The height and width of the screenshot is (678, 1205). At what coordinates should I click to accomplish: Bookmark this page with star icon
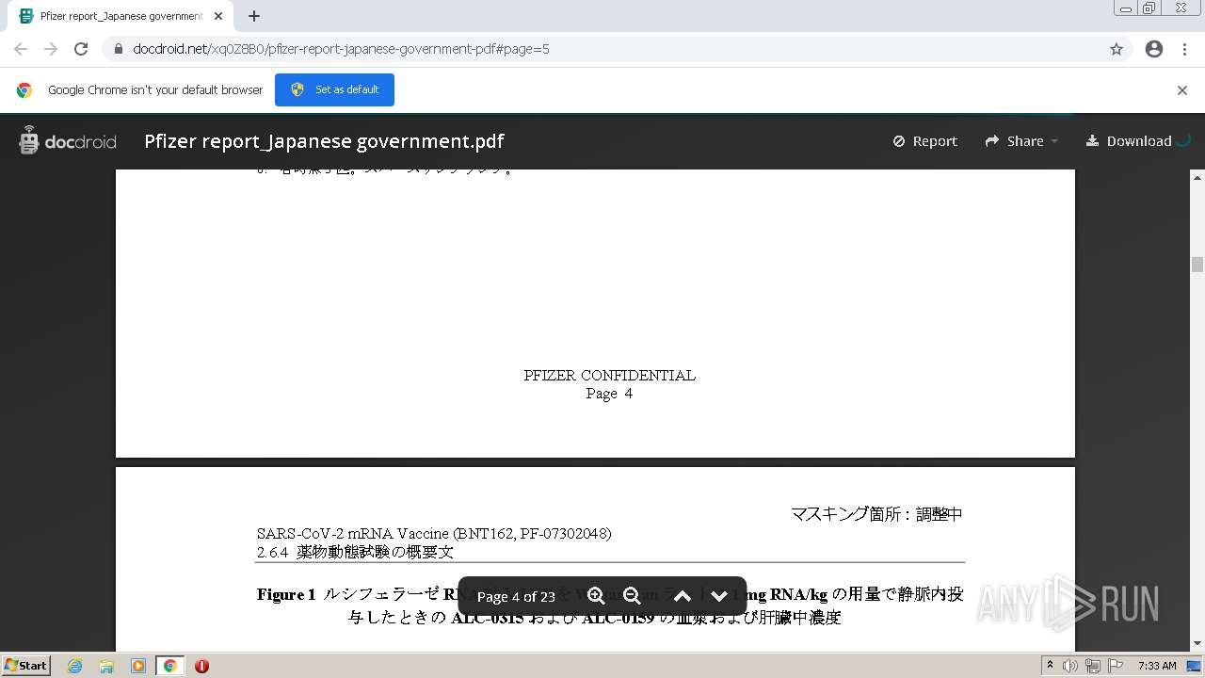(x=1117, y=49)
